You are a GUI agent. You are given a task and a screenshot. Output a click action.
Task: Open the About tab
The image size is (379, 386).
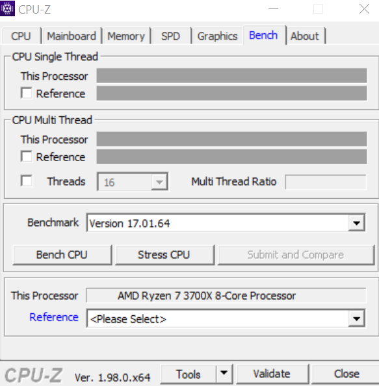click(x=305, y=36)
